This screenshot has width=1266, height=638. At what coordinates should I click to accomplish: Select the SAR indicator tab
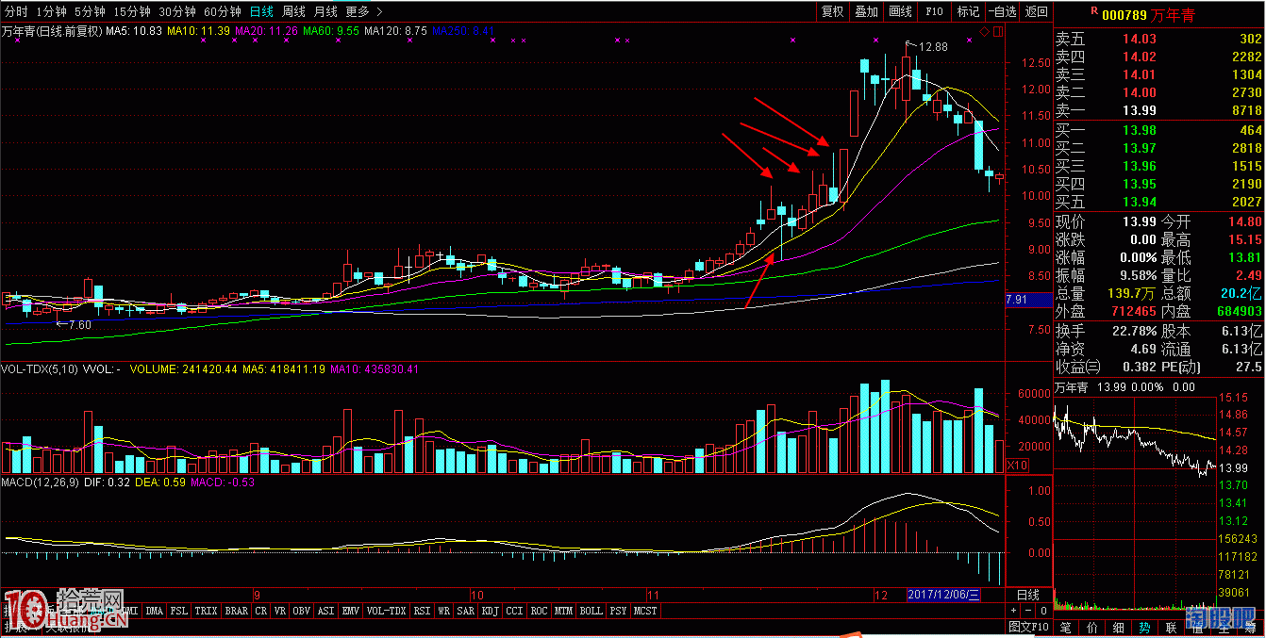pos(466,611)
